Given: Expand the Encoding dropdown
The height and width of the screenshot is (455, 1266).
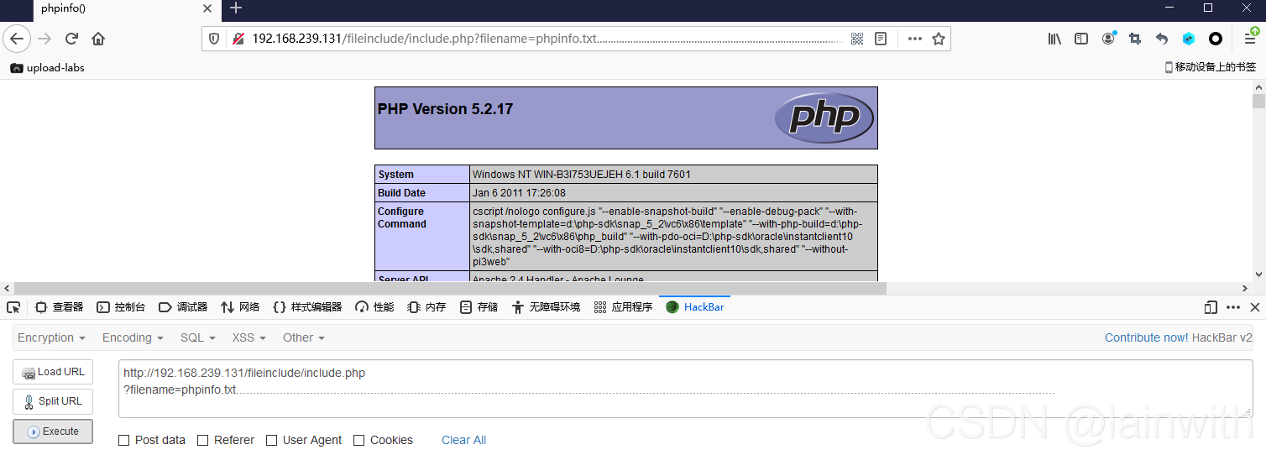Looking at the screenshot, I should [x=133, y=337].
